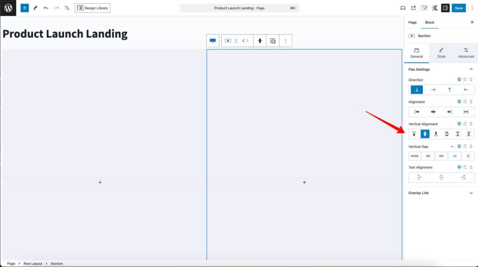Click Row Layout in the breadcrumb
Viewport: 478px width, 267px height.
tap(34, 264)
